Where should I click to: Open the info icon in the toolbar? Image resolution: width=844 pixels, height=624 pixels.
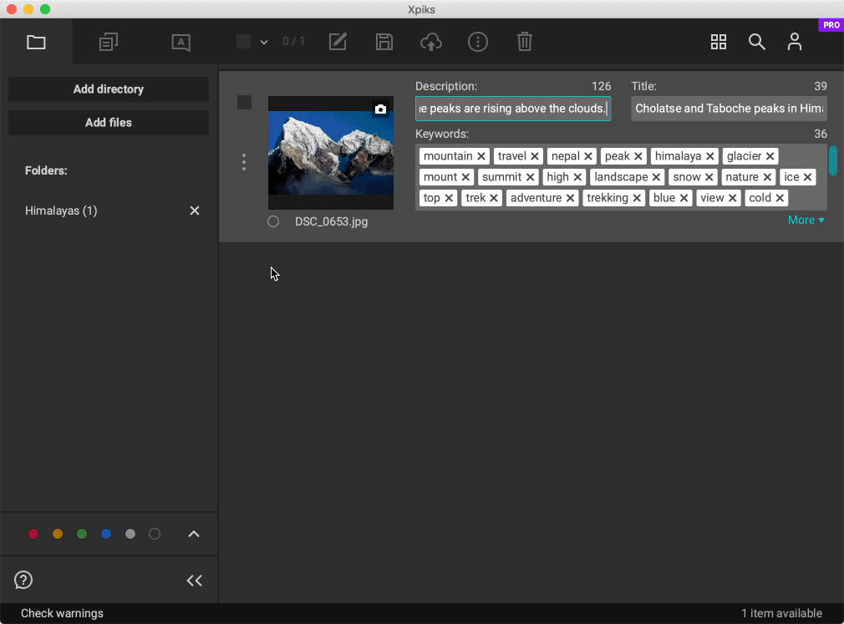tap(478, 42)
